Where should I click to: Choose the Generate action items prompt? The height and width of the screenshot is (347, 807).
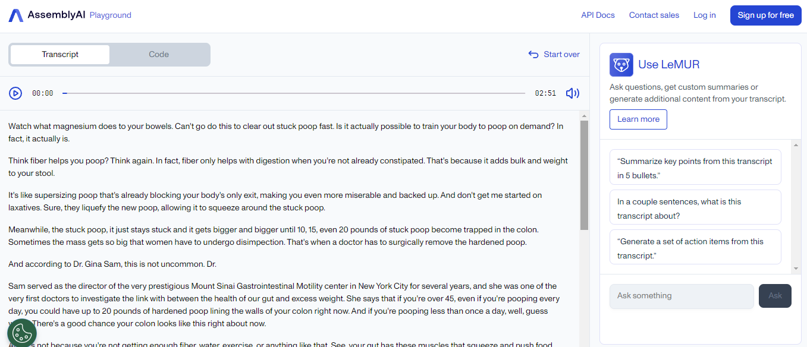(695, 247)
